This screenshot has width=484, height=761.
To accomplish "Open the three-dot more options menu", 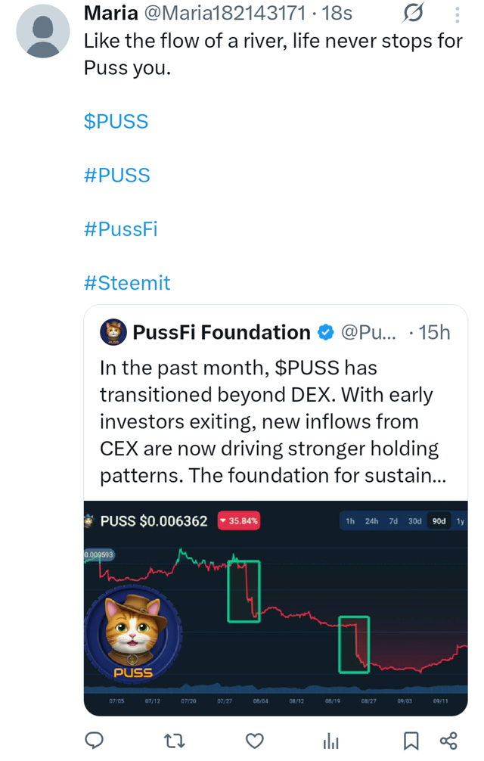I will point(457,14).
